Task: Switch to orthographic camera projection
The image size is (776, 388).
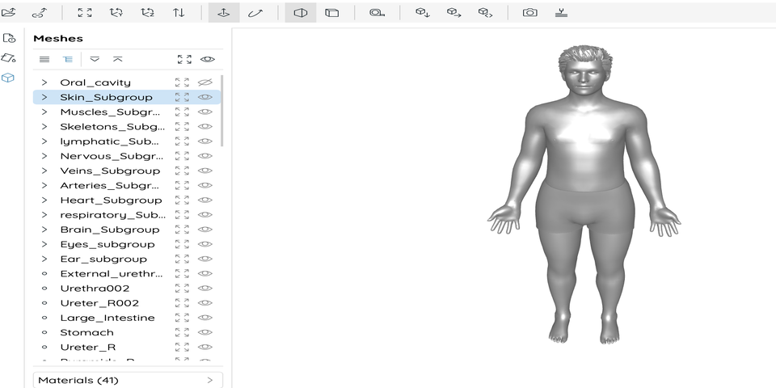Action: (331, 13)
